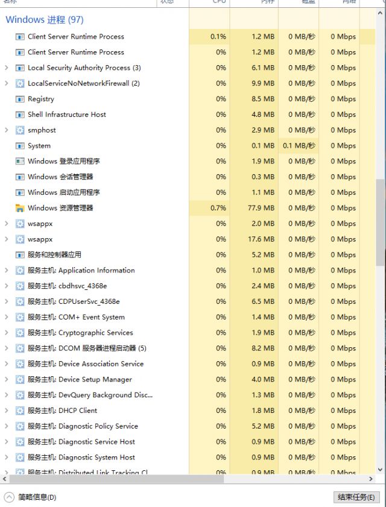The height and width of the screenshot is (507, 386).
Task: Select the Shell Infrastructure Host name
Action: pos(67,115)
